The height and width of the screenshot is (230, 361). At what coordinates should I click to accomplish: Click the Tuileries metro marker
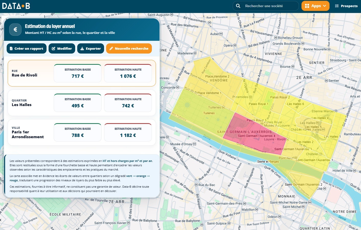(223, 107)
